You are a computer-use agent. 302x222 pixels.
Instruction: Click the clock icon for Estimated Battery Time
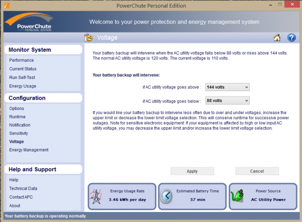pos(166,196)
